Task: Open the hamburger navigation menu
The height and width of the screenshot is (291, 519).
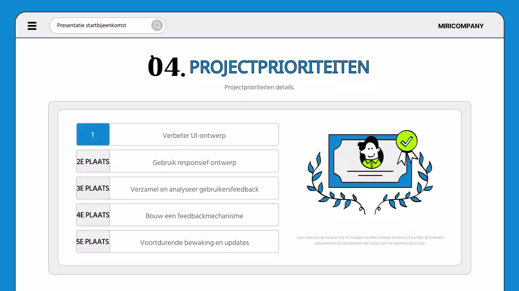Action: [x=32, y=25]
